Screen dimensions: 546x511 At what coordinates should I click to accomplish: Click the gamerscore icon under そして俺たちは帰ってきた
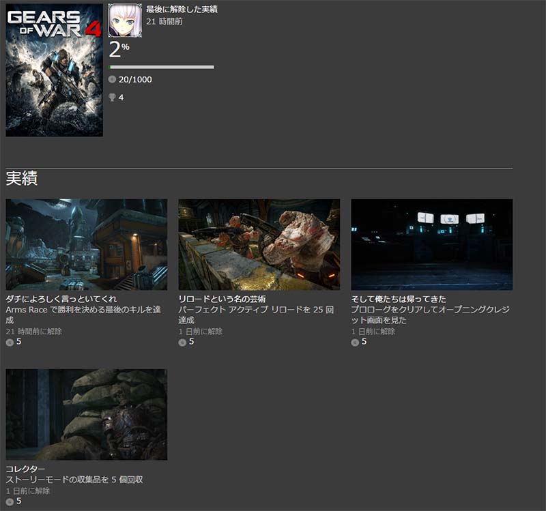coord(355,342)
